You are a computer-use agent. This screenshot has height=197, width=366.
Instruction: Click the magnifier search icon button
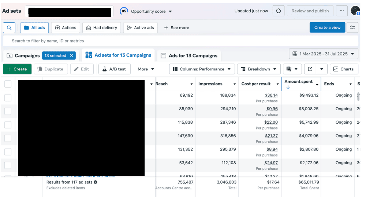point(9,28)
